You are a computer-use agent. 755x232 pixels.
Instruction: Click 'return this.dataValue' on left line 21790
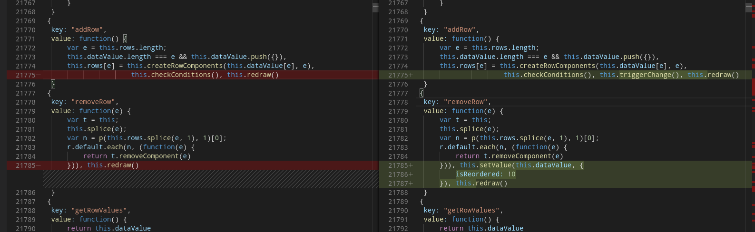tap(109, 228)
